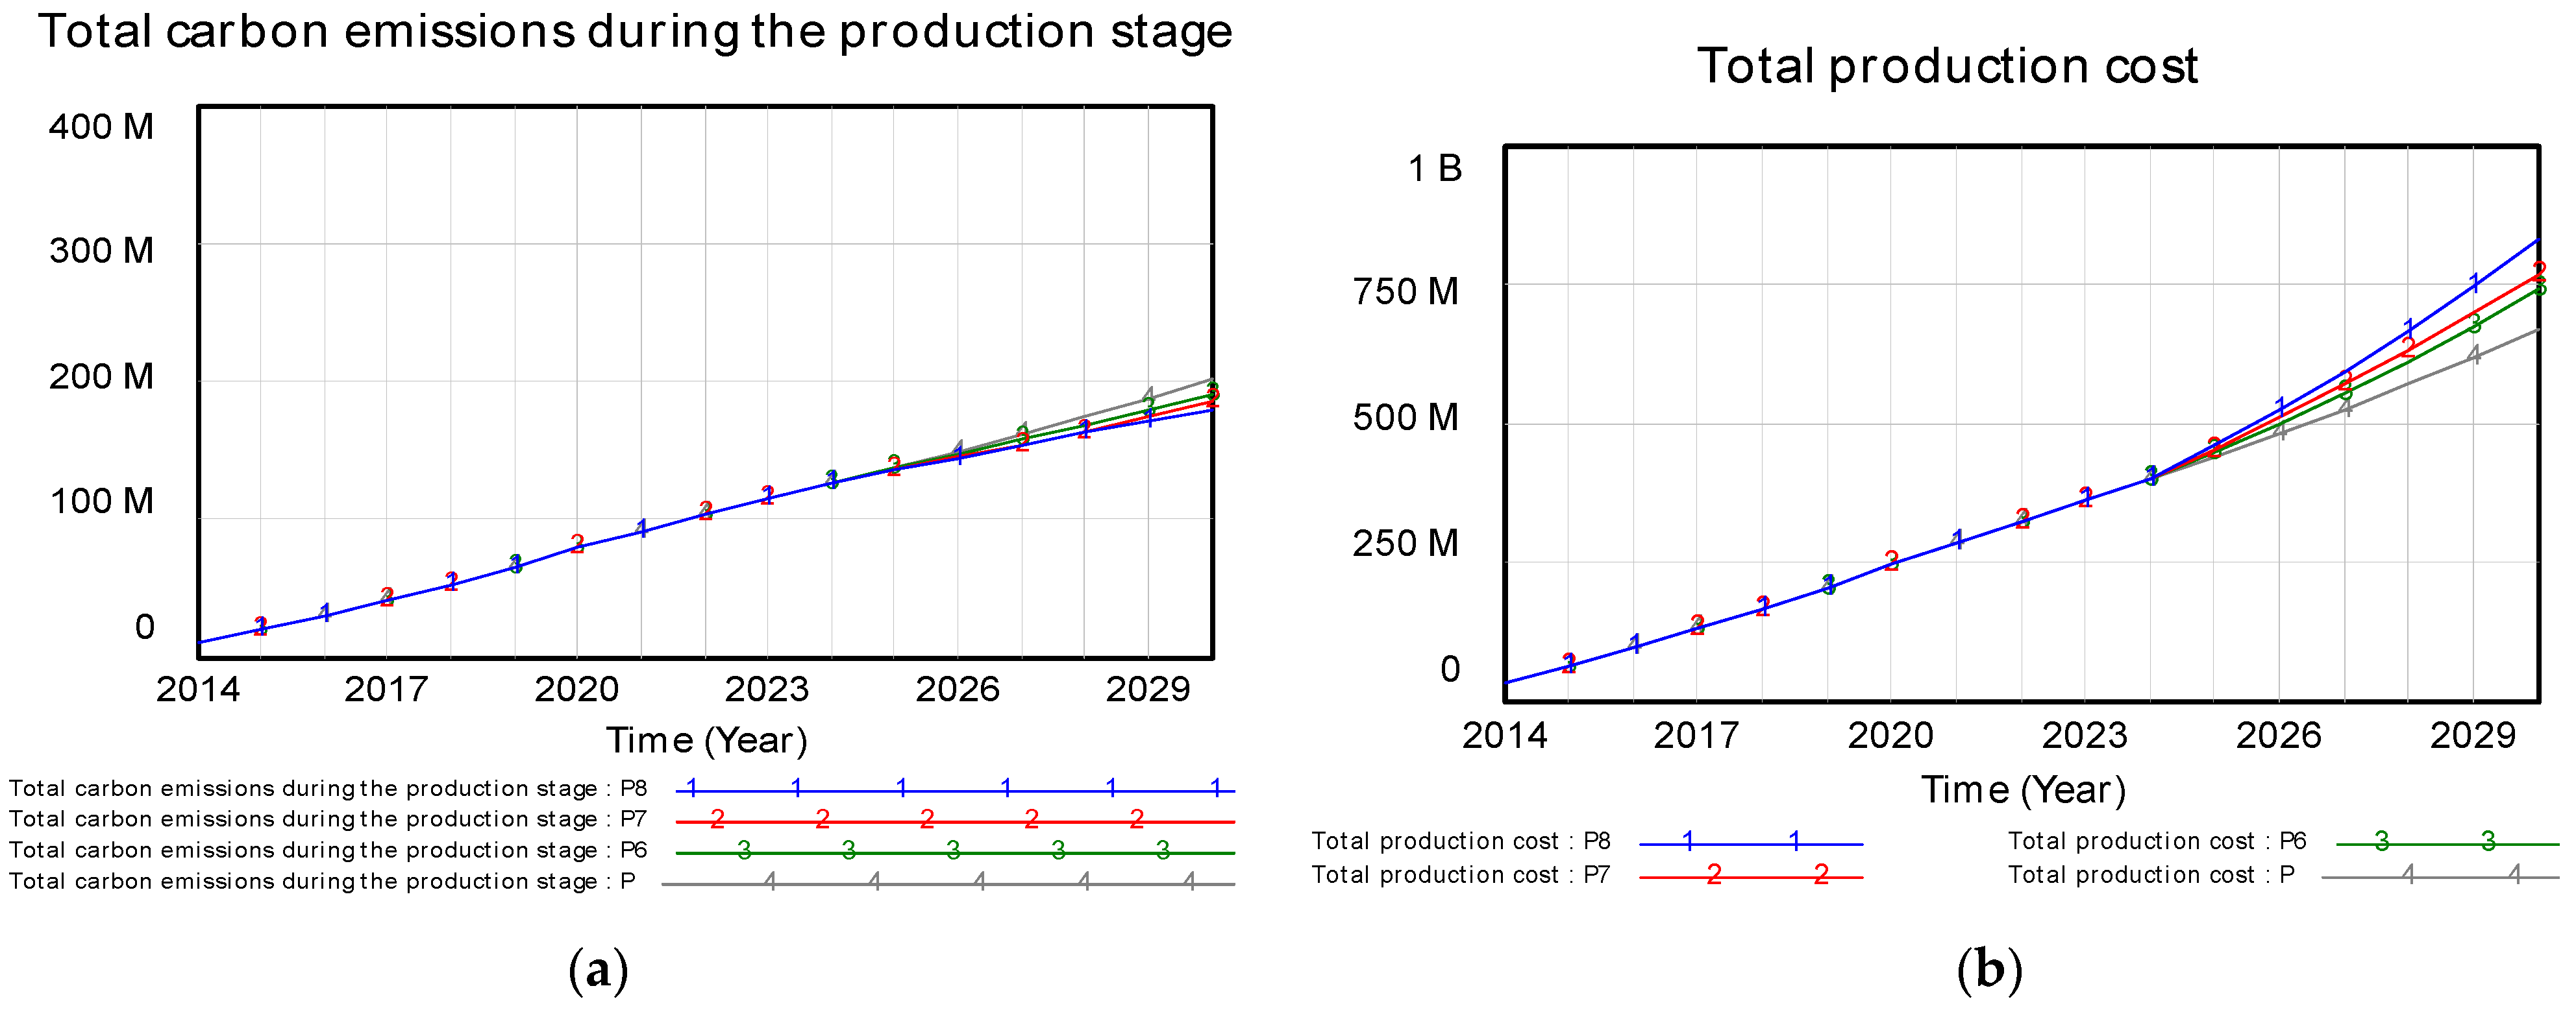Viewport: 2576px width, 1010px height.
Task: Click the '(b)' subfigure caption
Action: coord(1989,970)
